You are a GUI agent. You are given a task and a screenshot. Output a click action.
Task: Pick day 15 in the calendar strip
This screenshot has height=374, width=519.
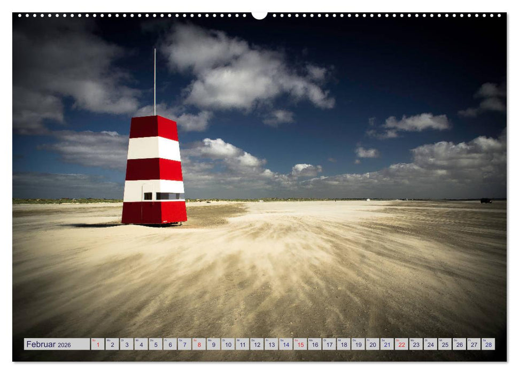(x=300, y=344)
